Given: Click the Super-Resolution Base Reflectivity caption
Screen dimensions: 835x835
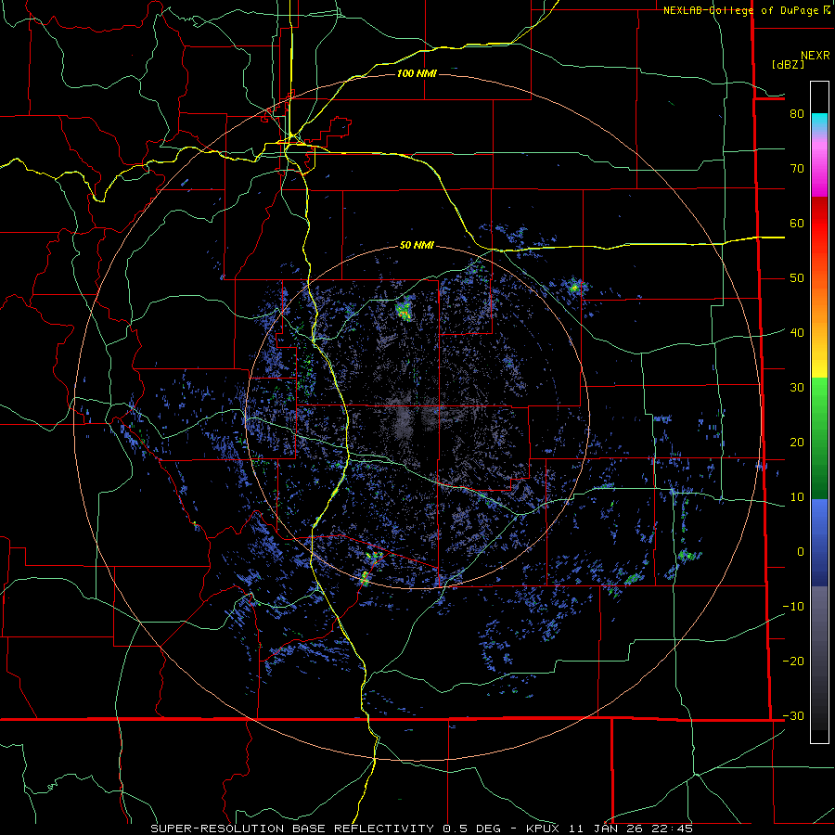Looking at the screenshot, I should [x=422, y=829].
